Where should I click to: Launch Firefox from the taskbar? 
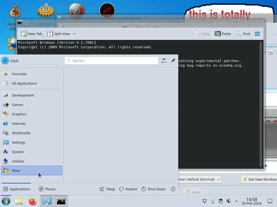click(x=33, y=201)
